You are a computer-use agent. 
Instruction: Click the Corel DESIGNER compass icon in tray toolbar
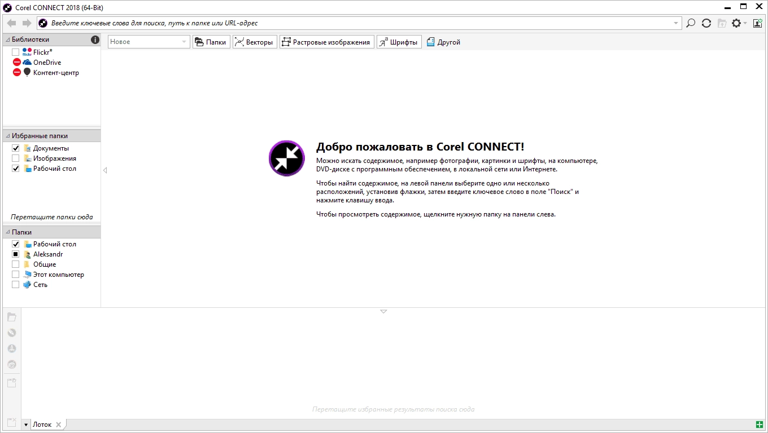point(11,348)
